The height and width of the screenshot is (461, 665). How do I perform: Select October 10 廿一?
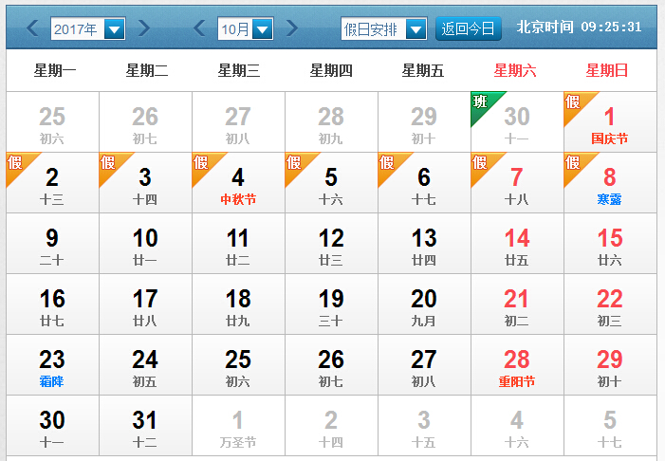pos(145,244)
